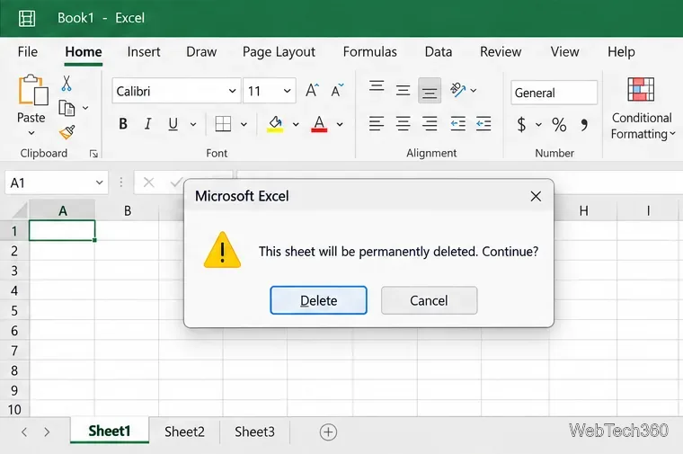Apply Comma Style format

tap(584, 125)
